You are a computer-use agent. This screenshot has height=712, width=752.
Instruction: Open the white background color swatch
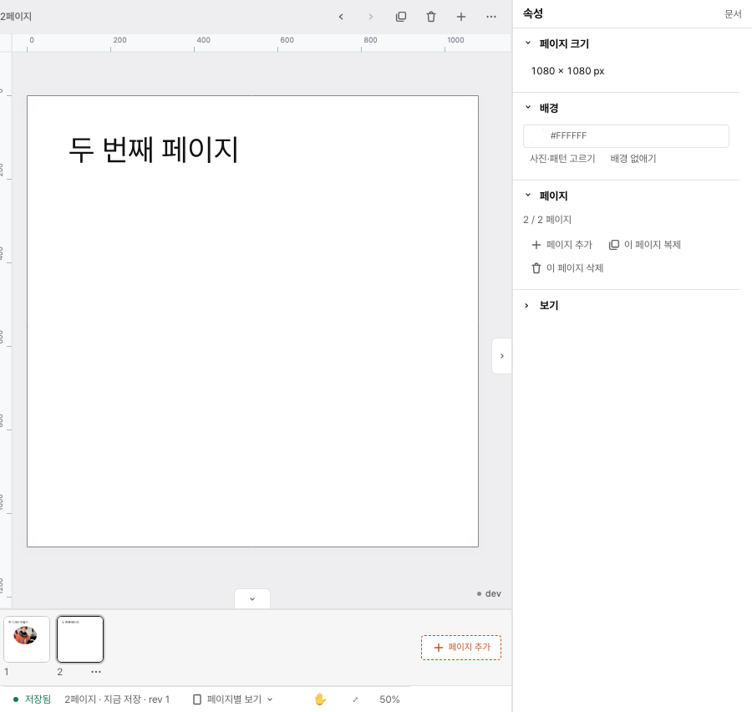coord(537,135)
